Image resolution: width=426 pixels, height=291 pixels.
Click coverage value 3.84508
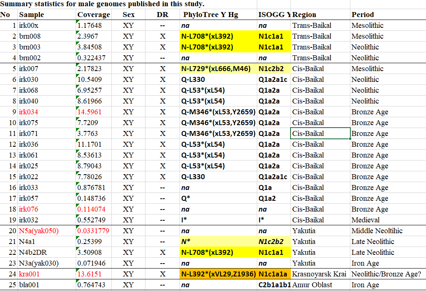[x=94, y=47]
